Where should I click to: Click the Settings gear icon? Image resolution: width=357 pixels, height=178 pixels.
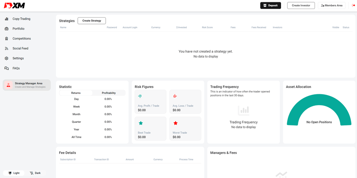(x=6, y=58)
